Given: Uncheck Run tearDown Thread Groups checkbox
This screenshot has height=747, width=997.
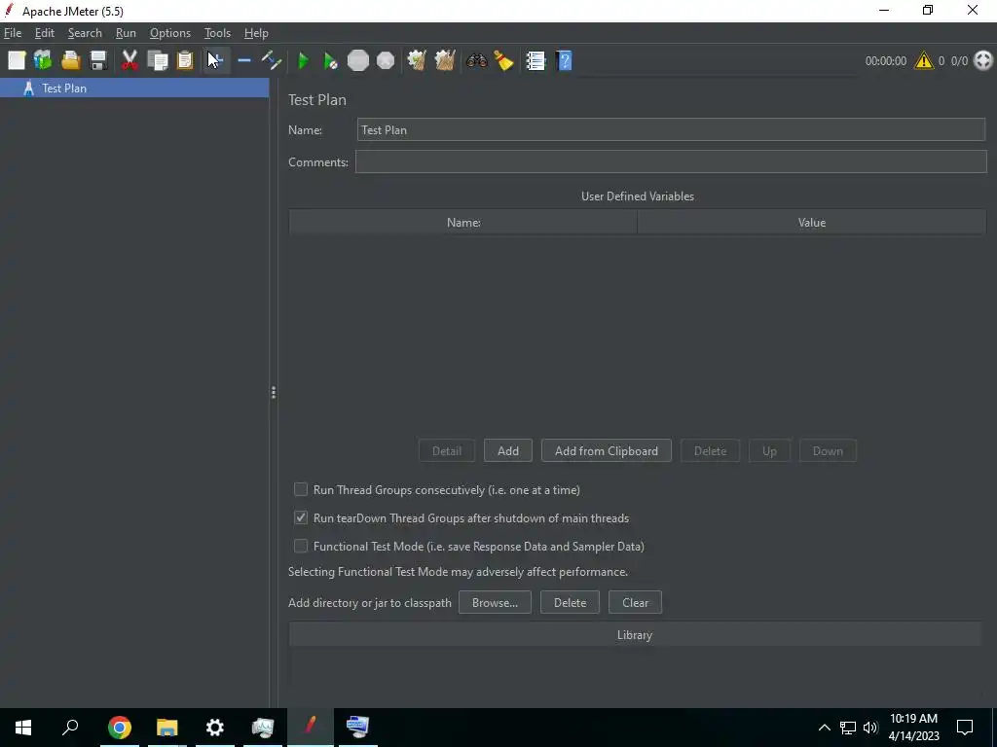Looking at the screenshot, I should [301, 517].
